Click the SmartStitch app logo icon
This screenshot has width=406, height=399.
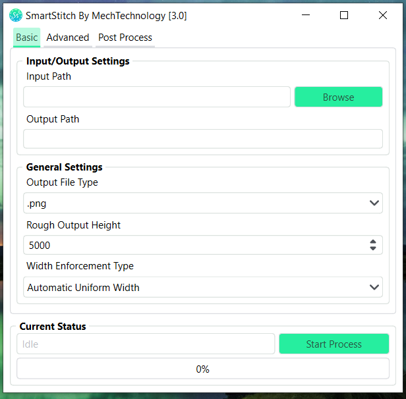(16, 15)
